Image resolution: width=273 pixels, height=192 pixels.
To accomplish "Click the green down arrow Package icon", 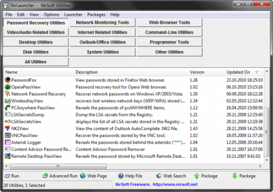I will coord(235,176).
